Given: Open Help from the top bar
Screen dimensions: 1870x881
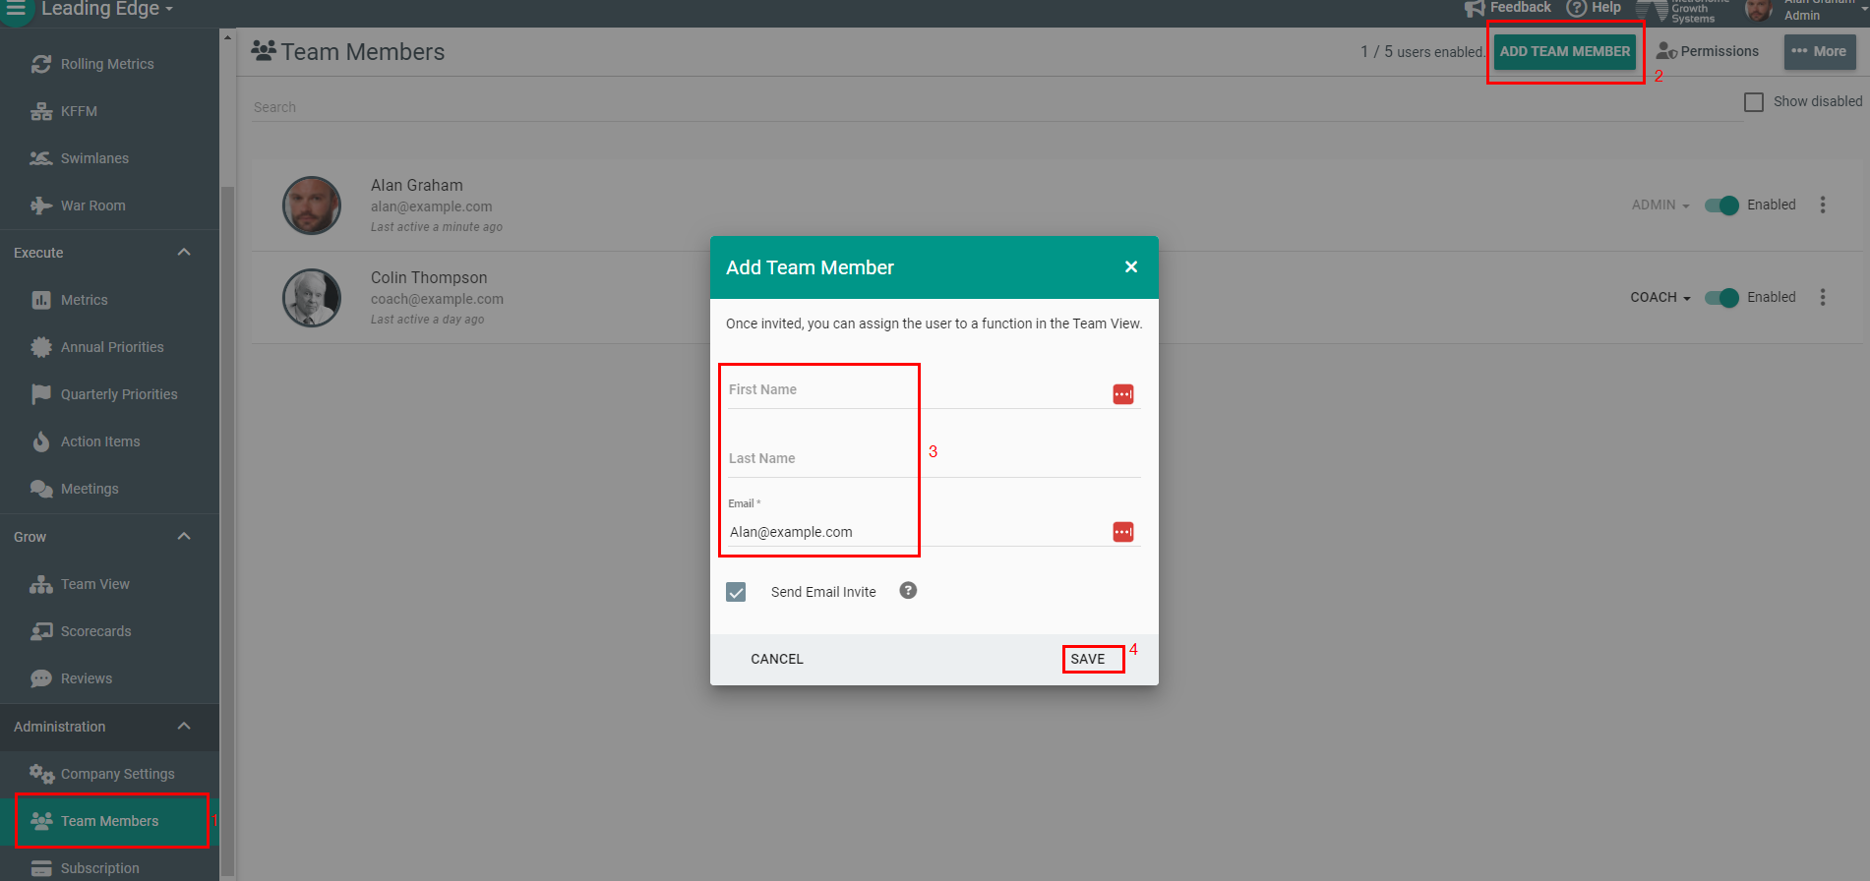Looking at the screenshot, I should [1594, 8].
